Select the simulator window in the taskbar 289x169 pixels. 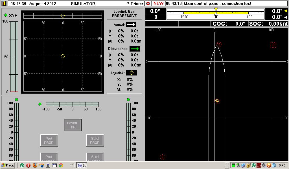click(82, 165)
